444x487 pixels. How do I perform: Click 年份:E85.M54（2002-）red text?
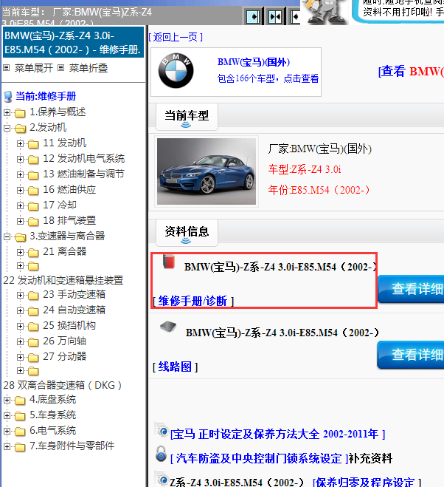click(319, 190)
